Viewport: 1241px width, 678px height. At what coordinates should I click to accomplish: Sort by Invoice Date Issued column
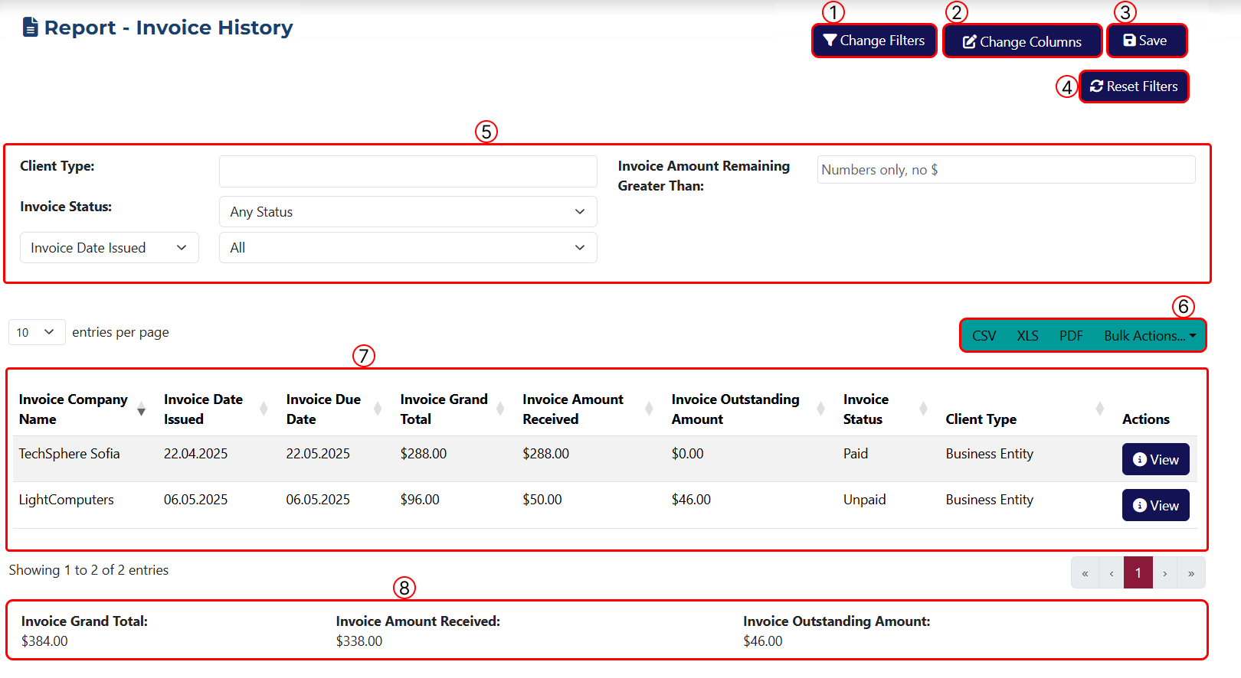(214, 409)
